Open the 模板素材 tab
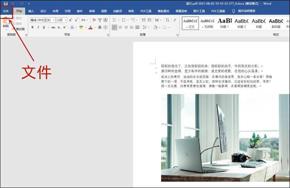Screen dimensions: 290x188 pyautogui.click(x=164, y=11)
